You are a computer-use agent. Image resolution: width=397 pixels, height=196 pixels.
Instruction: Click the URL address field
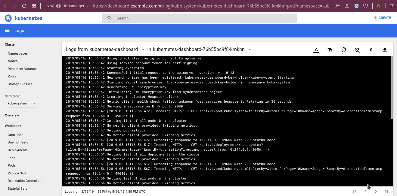(211, 6)
